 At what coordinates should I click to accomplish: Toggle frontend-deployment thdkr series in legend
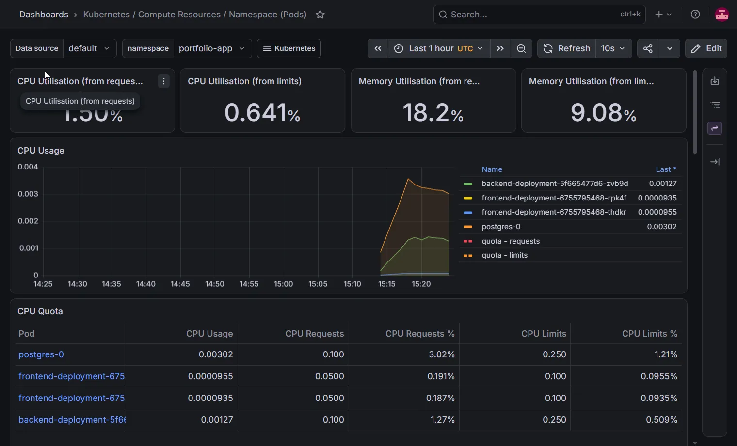pyautogui.click(x=554, y=212)
